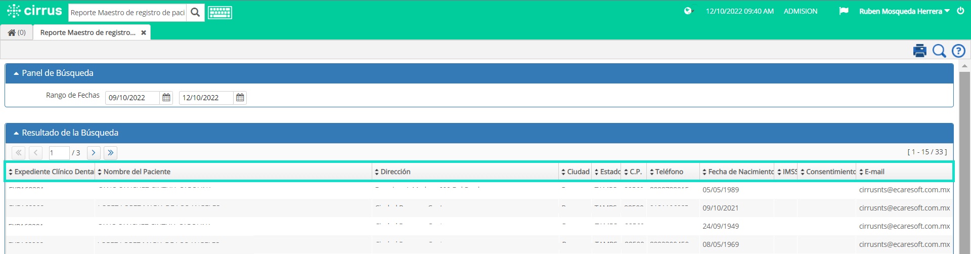Screen dimensions: 971x254
Task: Click the printer icon to print the report
Action: click(920, 51)
